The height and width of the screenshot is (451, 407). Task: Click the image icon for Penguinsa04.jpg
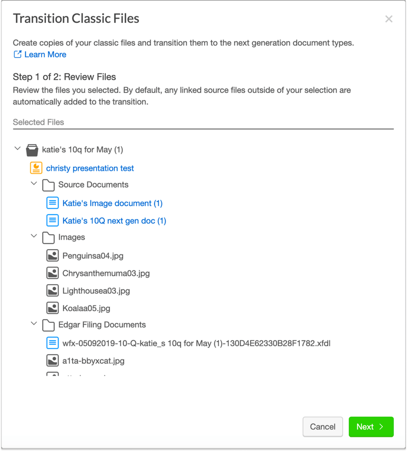(52, 255)
